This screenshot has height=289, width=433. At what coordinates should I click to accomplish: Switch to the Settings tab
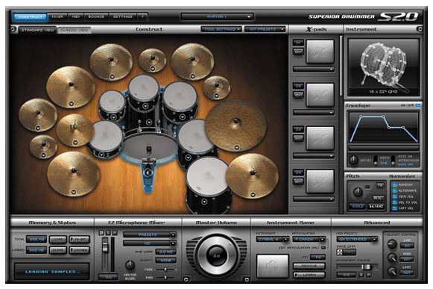coord(123,17)
